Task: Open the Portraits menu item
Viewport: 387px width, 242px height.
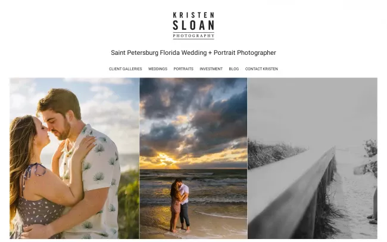Action: click(x=183, y=69)
